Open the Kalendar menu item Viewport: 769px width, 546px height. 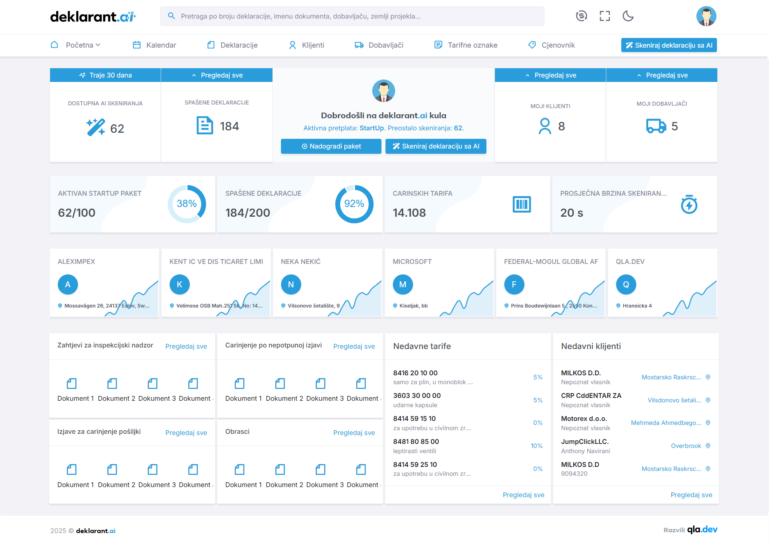[155, 45]
